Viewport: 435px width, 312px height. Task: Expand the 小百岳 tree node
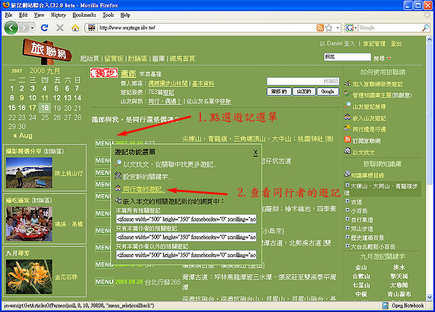(x=347, y=211)
